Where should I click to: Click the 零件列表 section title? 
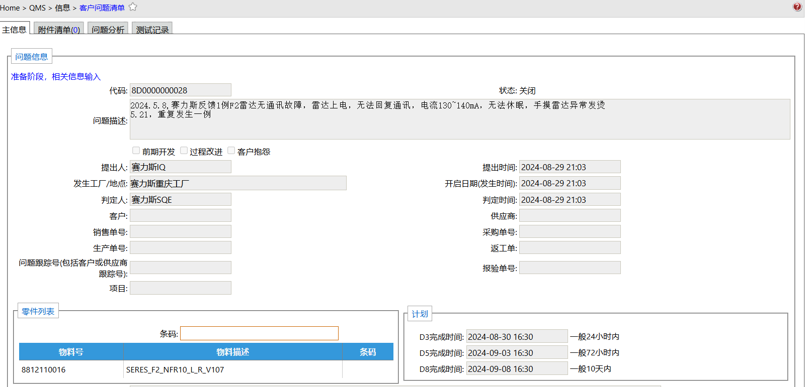click(x=38, y=311)
